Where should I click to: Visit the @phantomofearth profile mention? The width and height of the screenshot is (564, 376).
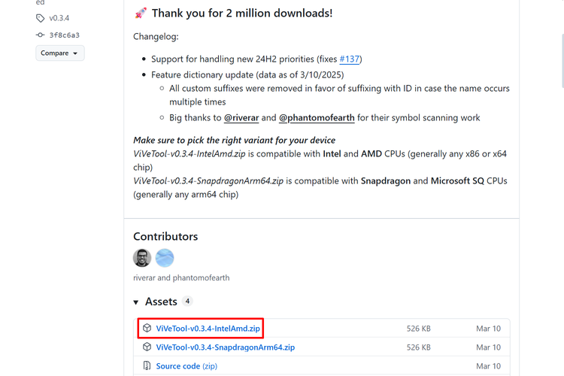coord(316,117)
